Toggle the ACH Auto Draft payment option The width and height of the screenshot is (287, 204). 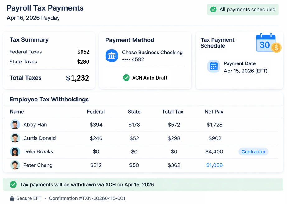[145, 77]
